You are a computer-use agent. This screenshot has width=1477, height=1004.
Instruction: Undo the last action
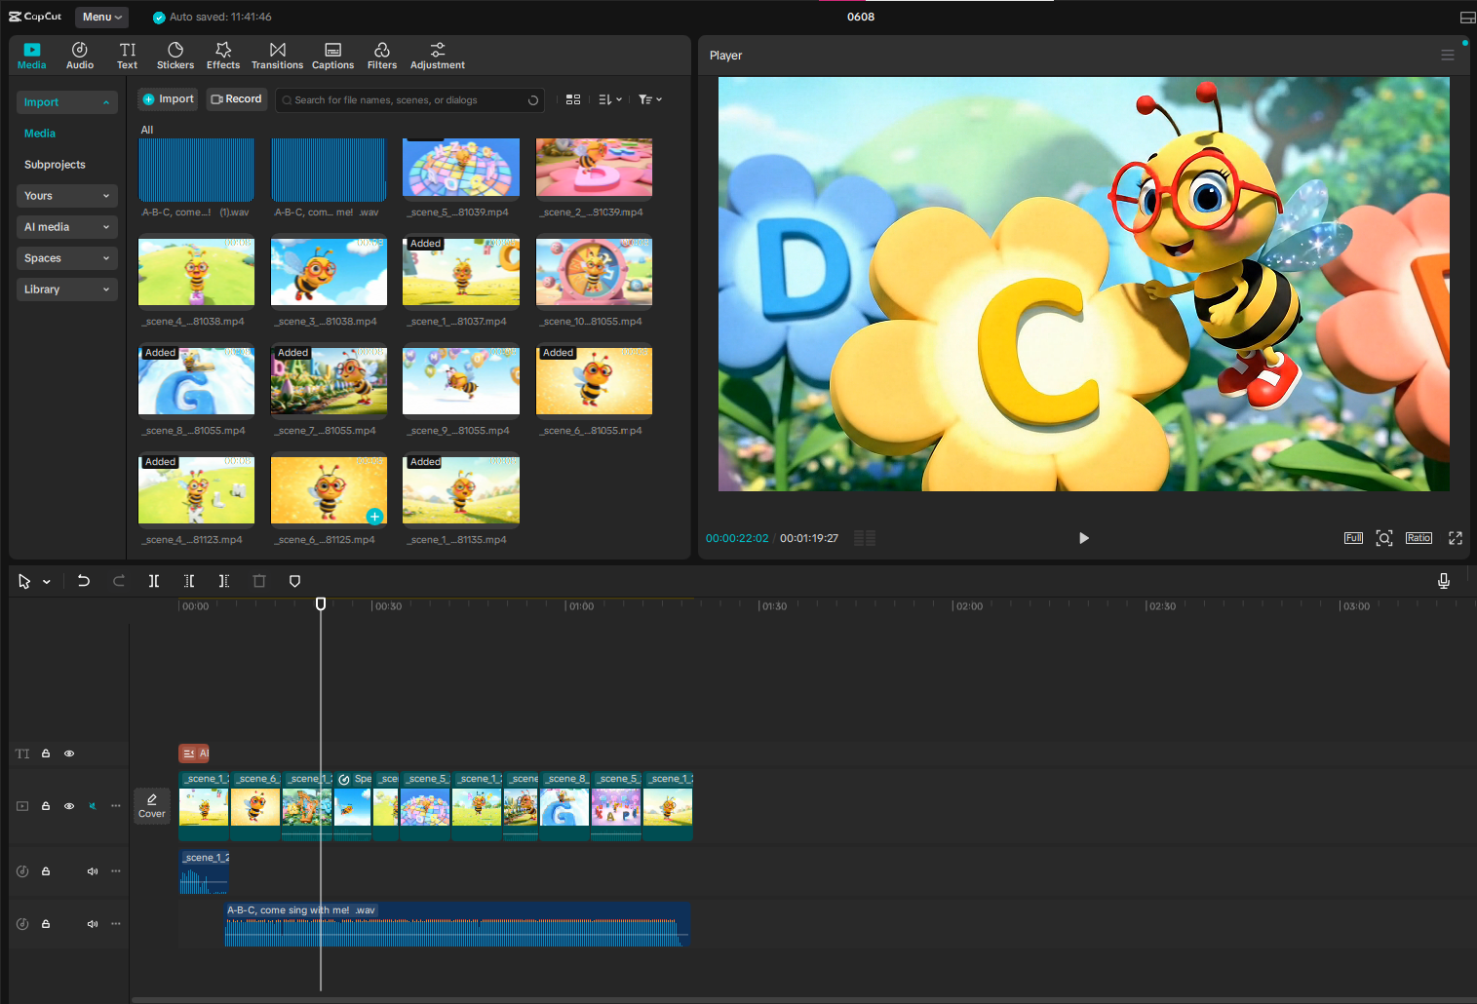(84, 581)
